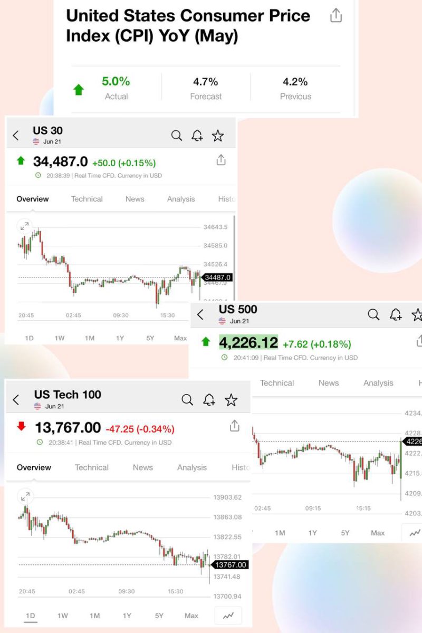Open chart type selector under US Tech 100
422x633 pixels.
(228, 616)
